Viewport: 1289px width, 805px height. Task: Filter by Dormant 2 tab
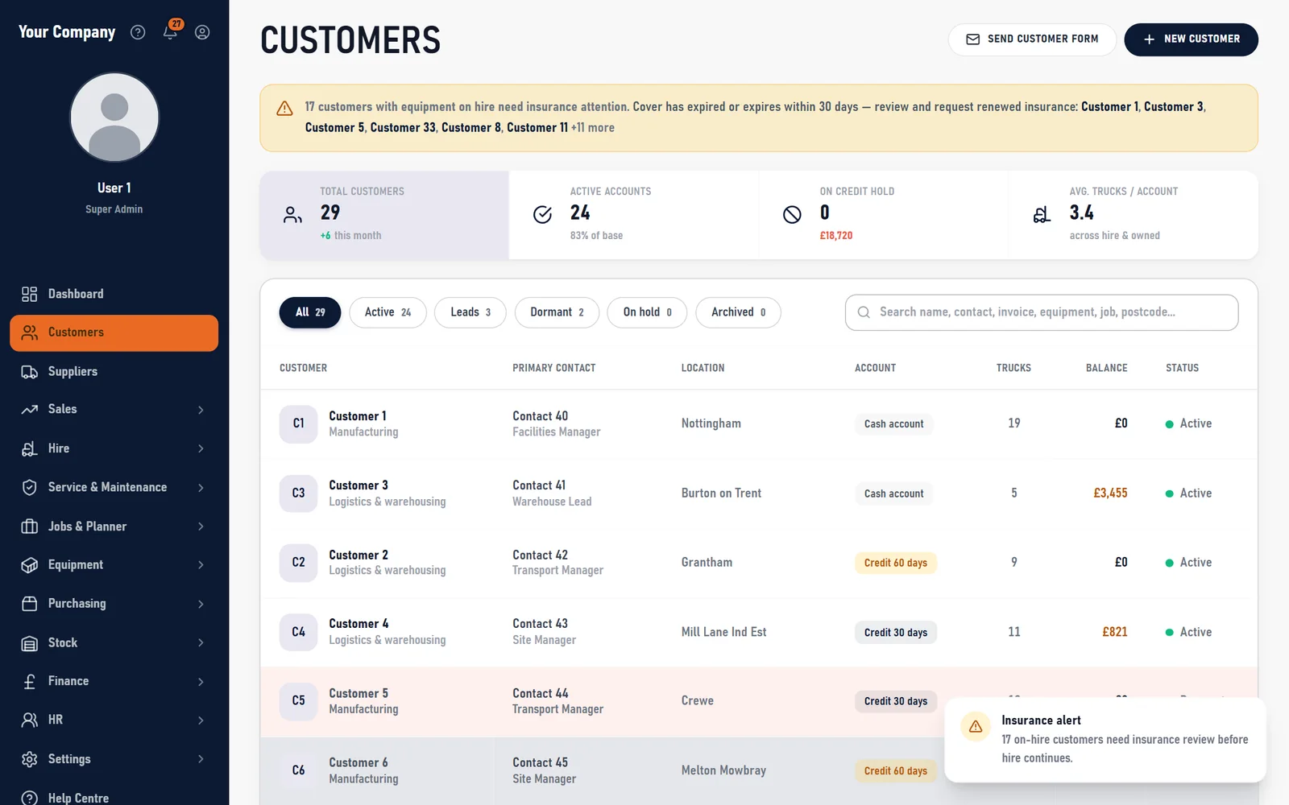(x=557, y=312)
